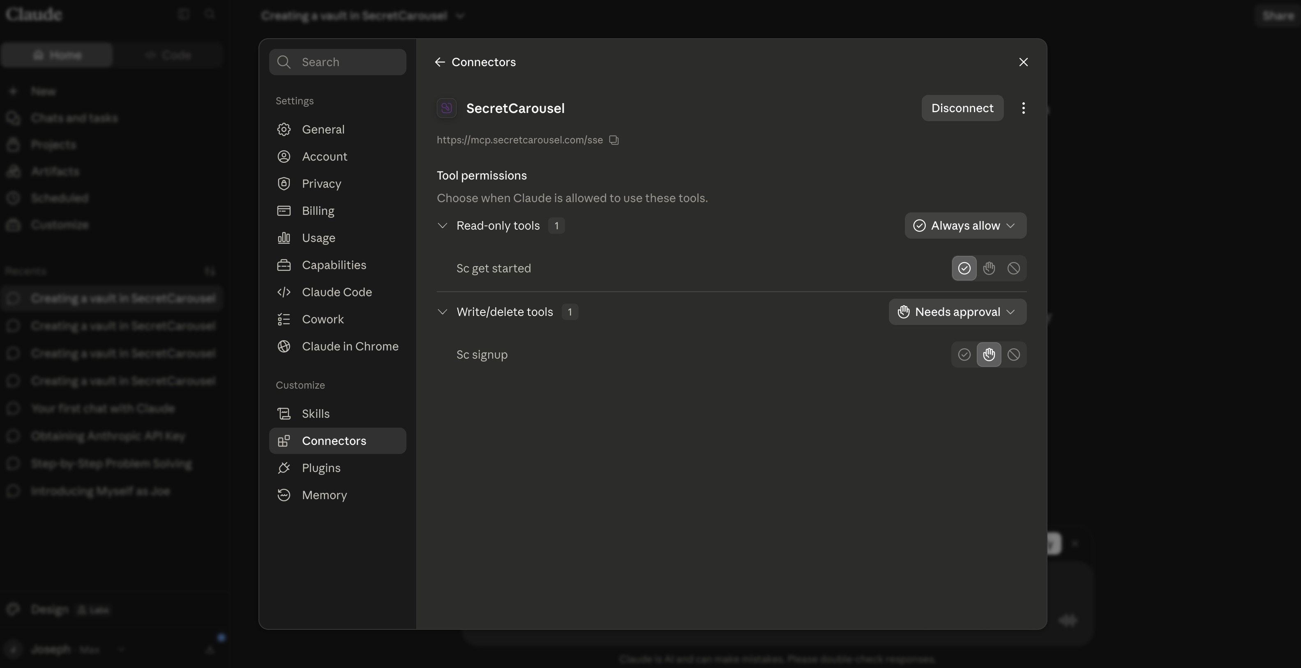This screenshot has height=668, width=1301.
Task: Click the back arrow next to Connectors
Action: pos(439,62)
